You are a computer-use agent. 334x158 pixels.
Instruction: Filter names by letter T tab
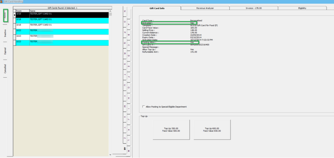click(125, 75)
